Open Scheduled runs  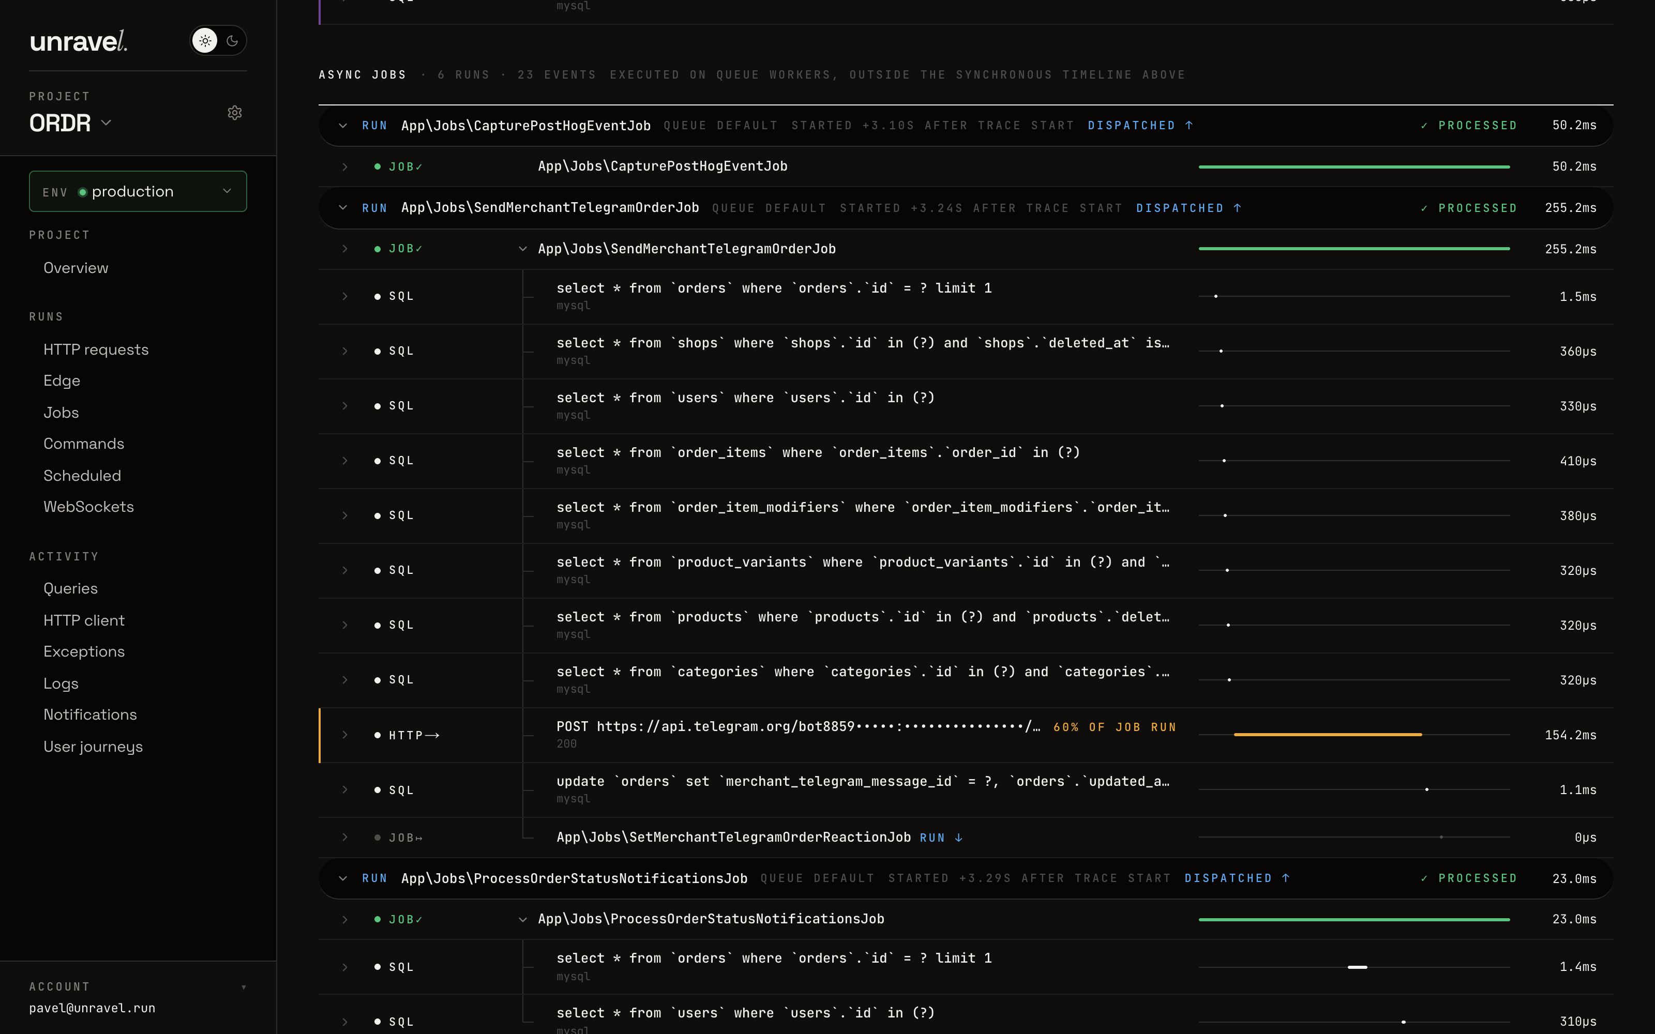[82, 475]
